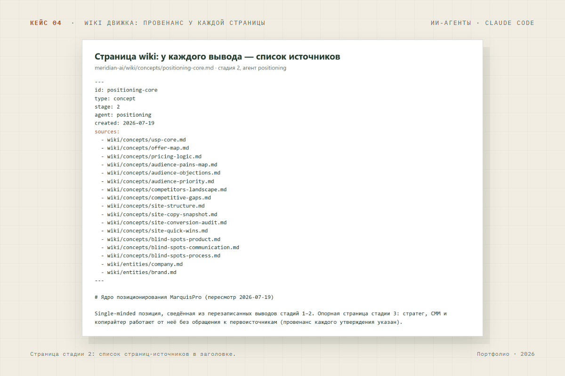Screen dimensions: 565x376
Task: Click the "Портфолио · 2026" footer text
Action: point(506,354)
